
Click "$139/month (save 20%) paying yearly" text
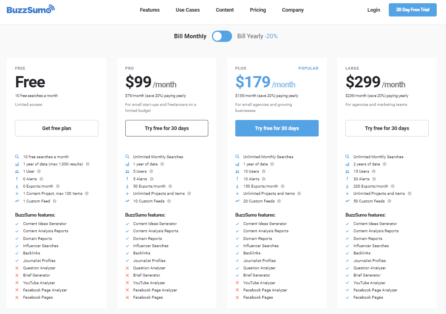tap(267, 96)
